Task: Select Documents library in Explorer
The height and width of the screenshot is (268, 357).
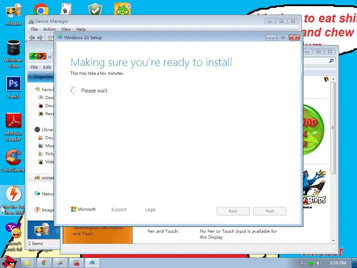Action: pyautogui.click(x=46, y=137)
